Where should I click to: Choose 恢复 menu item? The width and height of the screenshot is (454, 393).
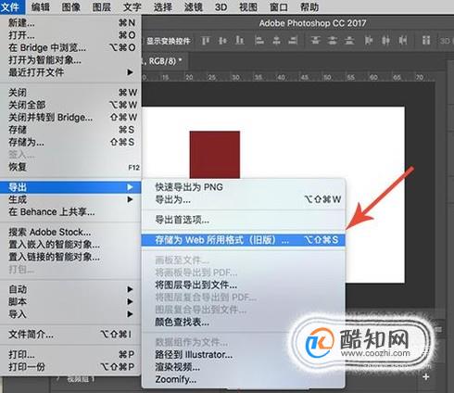[x=70, y=167]
